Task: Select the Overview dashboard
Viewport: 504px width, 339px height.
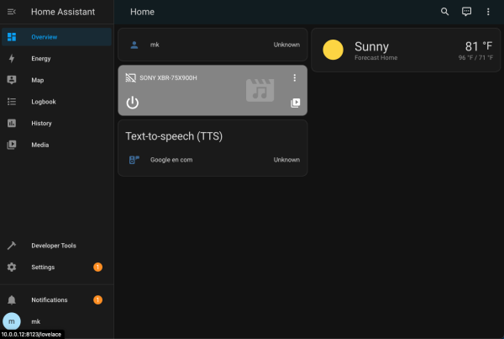Action: [44, 37]
